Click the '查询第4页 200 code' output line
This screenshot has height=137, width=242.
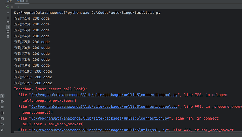pyautogui.click(x=32, y=36)
